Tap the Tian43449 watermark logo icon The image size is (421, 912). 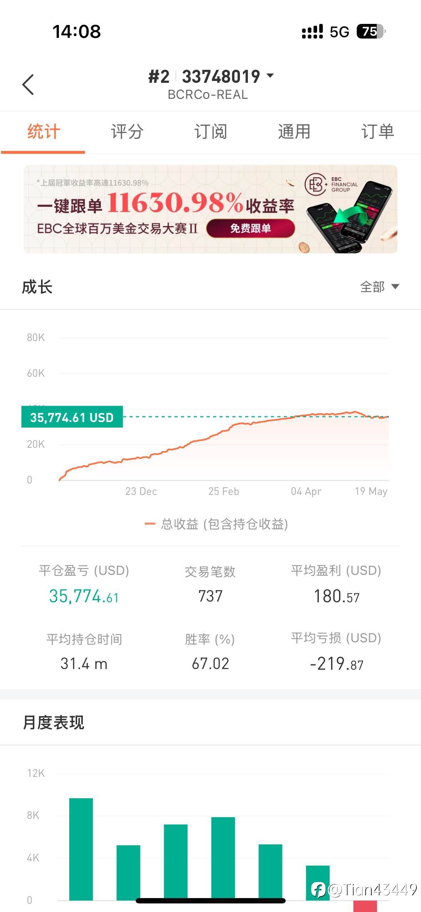318,890
